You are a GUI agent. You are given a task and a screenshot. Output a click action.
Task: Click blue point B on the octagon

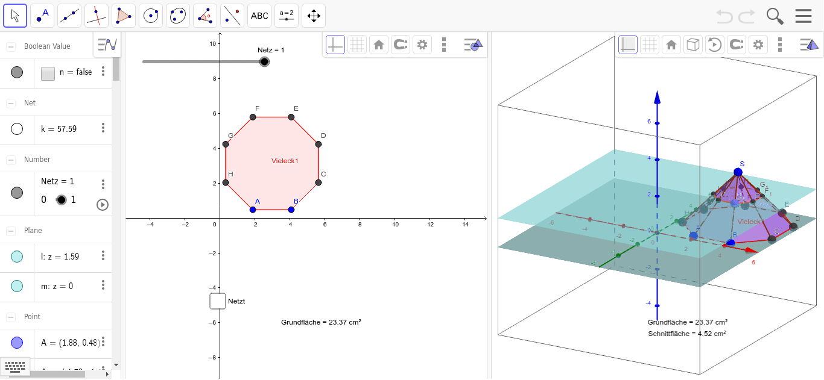291,210
